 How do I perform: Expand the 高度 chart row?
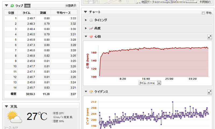pyautogui.click(x=86, y=28)
